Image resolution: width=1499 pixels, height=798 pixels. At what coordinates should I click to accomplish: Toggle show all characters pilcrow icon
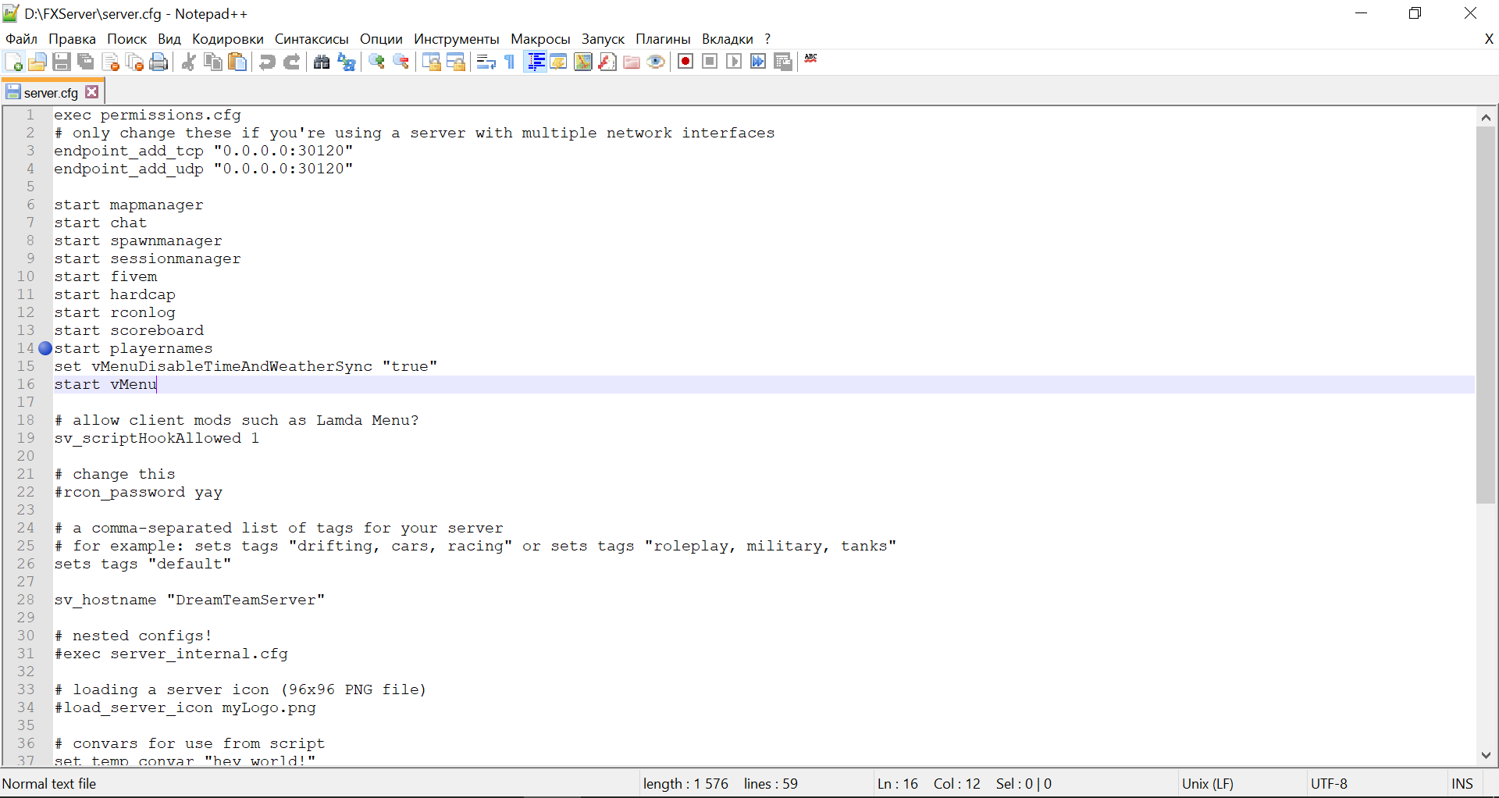click(x=510, y=62)
